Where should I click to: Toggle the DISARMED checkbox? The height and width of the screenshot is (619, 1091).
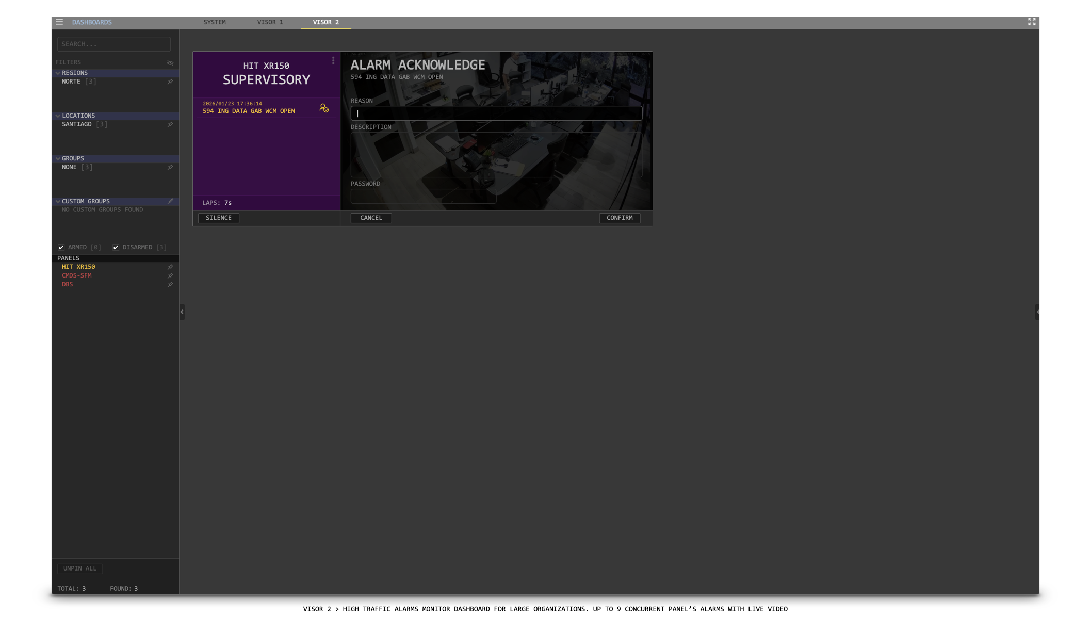coord(116,247)
